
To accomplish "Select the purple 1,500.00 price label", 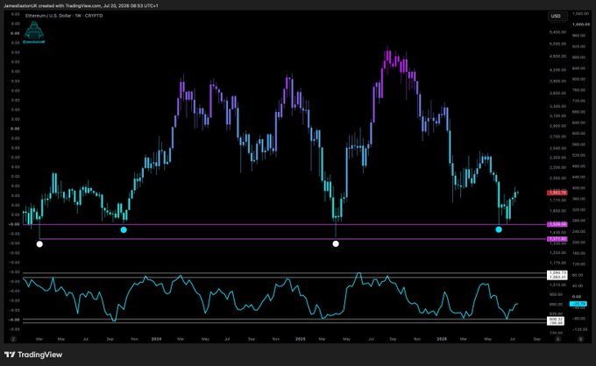I will [557, 224].
